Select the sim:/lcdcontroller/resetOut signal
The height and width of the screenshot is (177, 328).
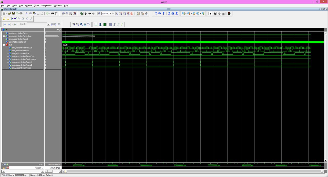coord(23,56)
